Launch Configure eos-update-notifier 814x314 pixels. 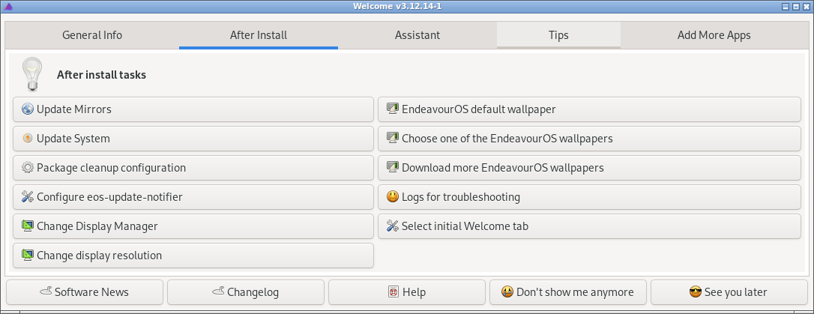(x=193, y=196)
